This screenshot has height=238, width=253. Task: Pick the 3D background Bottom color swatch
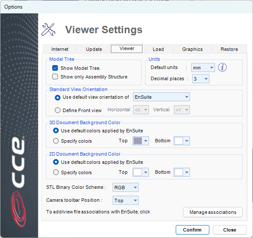coord(182,141)
